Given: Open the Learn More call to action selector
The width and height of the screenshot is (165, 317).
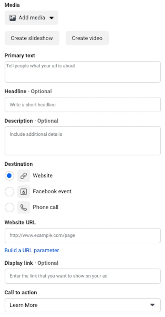Looking at the screenshot, I should click(x=83, y=305).
